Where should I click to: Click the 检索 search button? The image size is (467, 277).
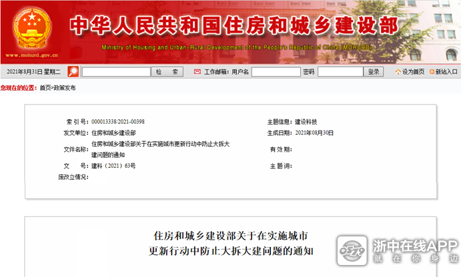[167, 72]
